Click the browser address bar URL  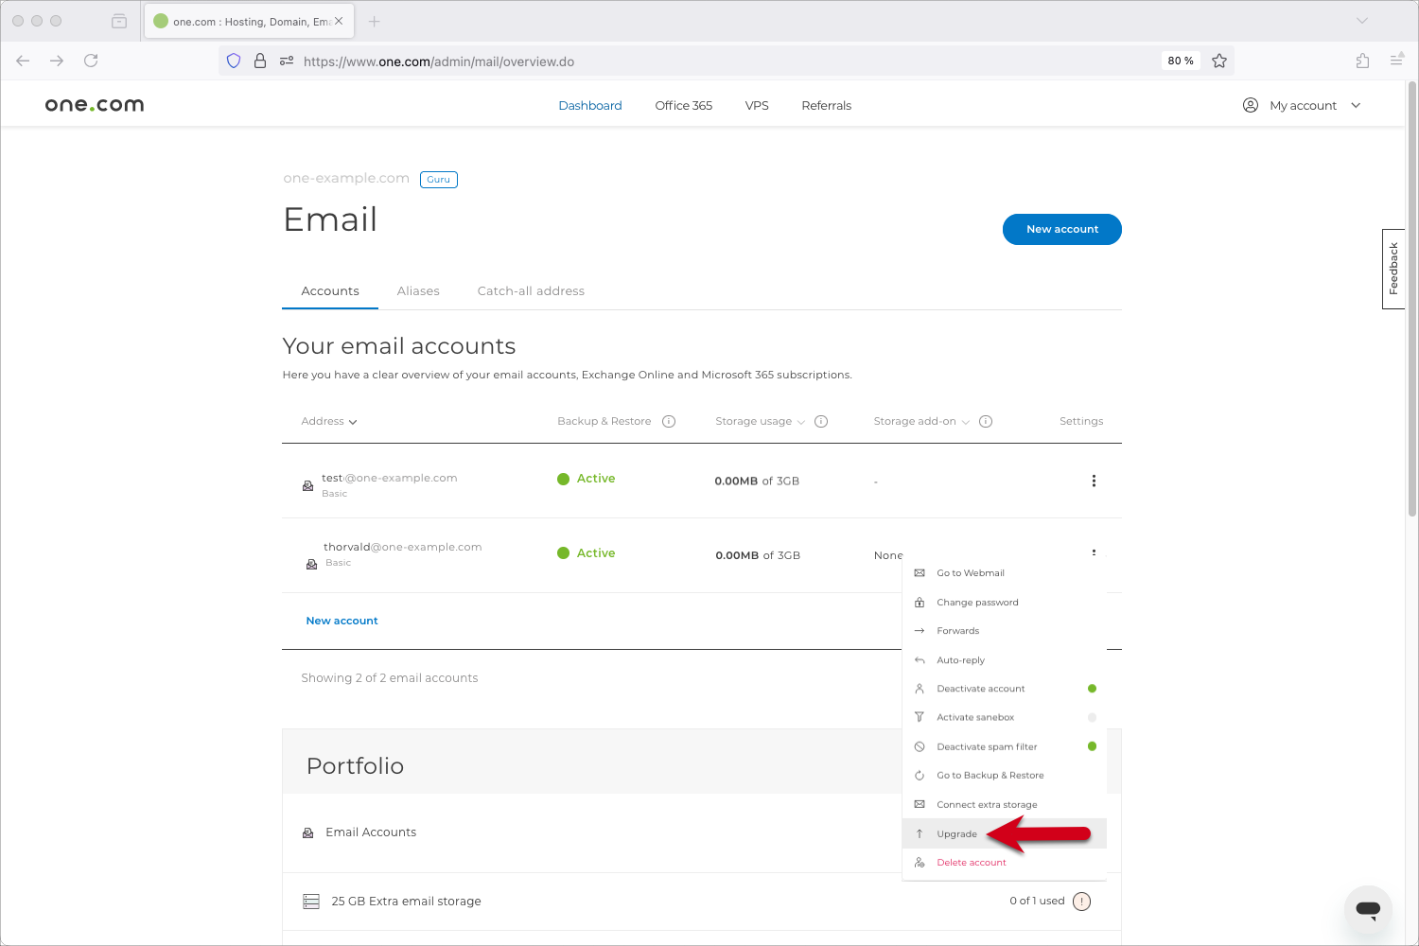439,61
